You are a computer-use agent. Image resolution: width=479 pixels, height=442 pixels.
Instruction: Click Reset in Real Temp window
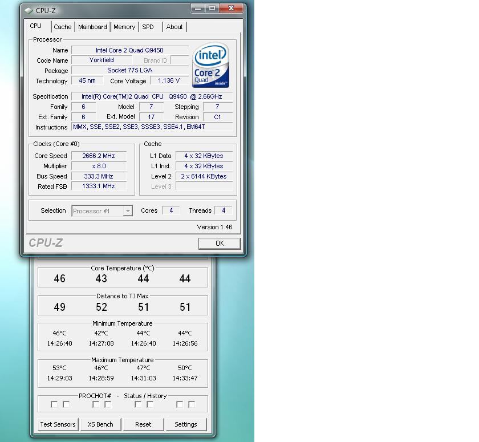pos(143,424)
